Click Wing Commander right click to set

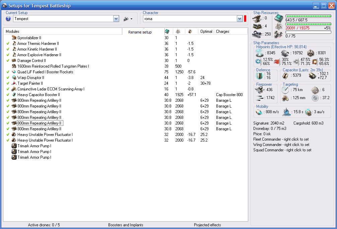click(x=281, y=145)
